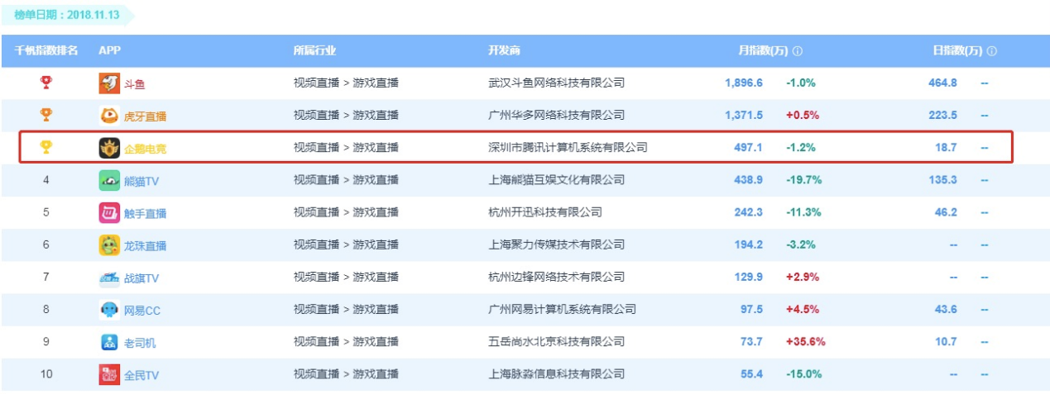
Task: Click the 熊猫TV app icon
Action: (109, 180)
